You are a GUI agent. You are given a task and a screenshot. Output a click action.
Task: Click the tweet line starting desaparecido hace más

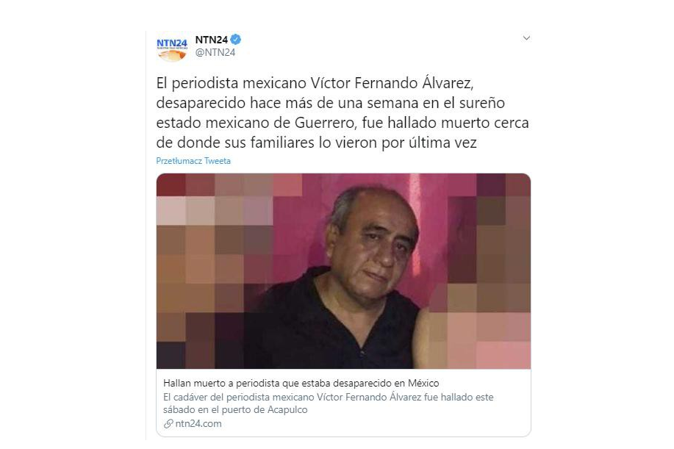331,103
